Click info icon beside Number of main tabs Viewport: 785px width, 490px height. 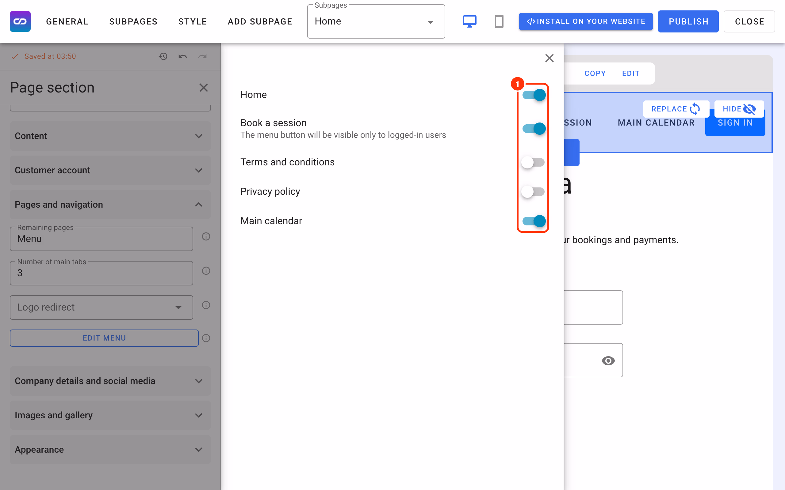[x=206, y=271]
